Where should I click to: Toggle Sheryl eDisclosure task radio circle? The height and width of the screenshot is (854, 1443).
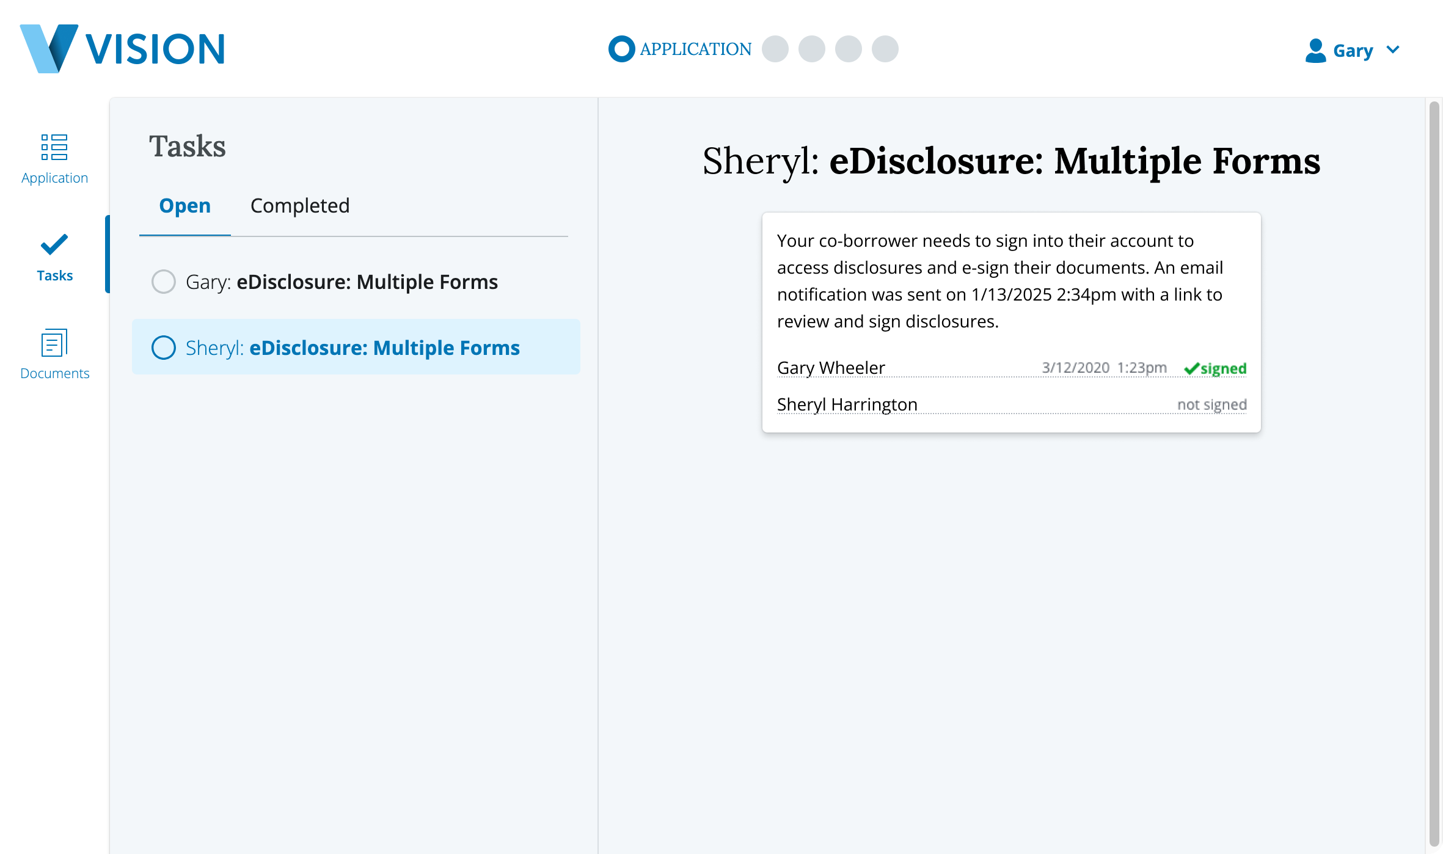[164, 348]
